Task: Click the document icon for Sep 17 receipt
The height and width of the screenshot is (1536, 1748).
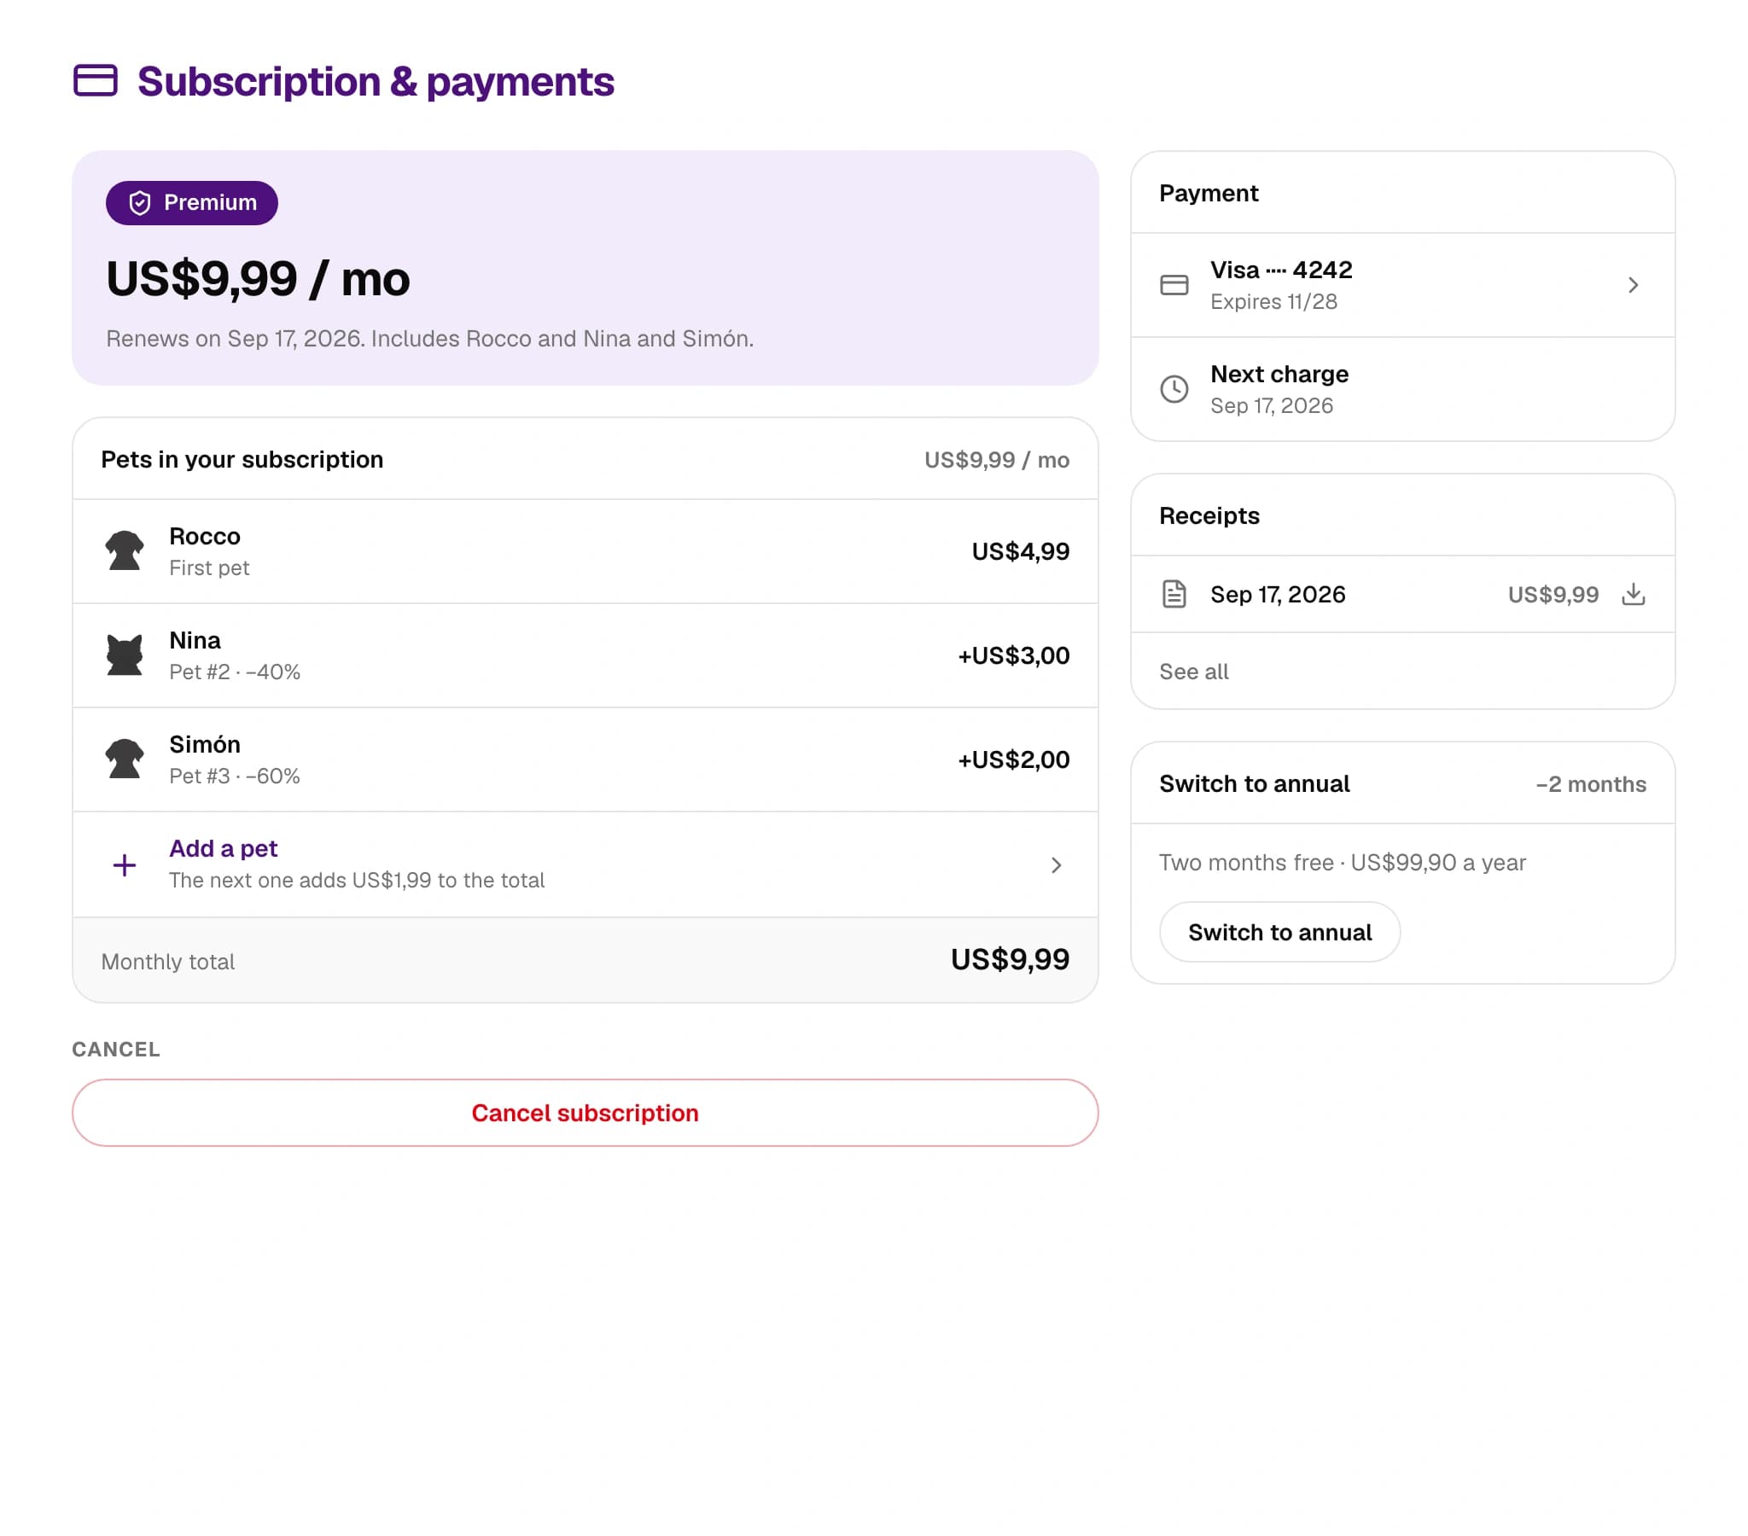Action: pyautogui.click(x=1174, y=594)
